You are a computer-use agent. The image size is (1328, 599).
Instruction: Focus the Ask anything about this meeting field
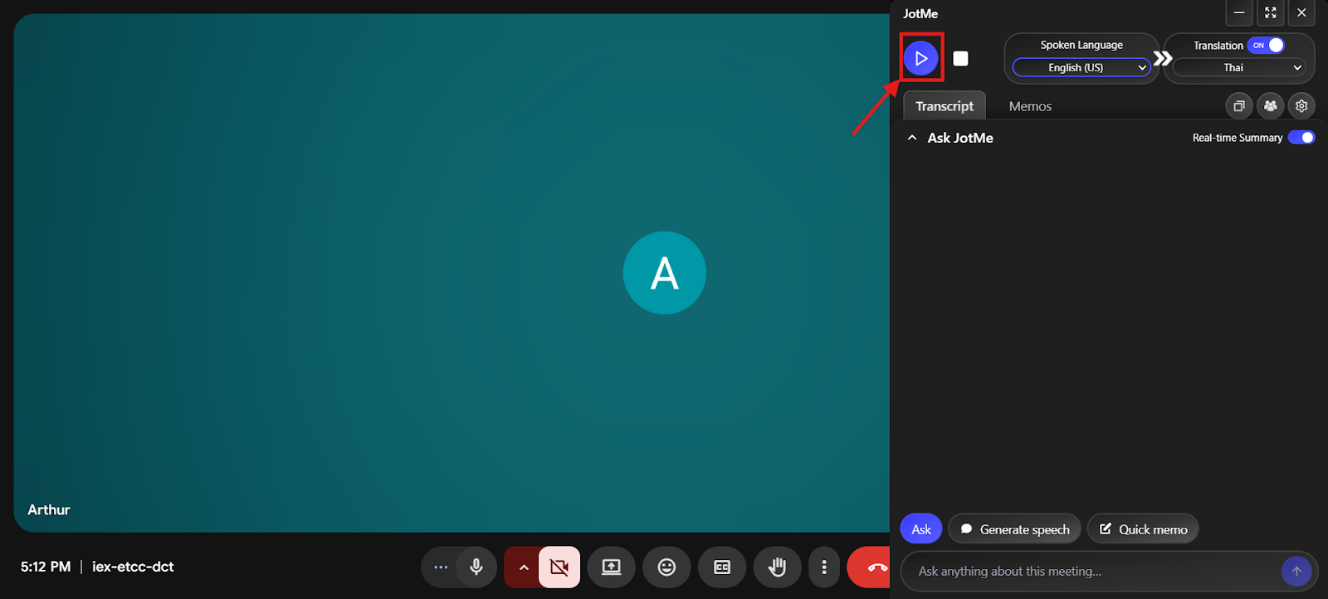pos(1094,572)
